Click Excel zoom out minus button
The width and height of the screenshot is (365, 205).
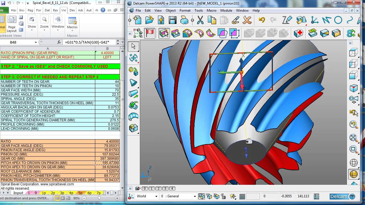click(x=84, y=198)
